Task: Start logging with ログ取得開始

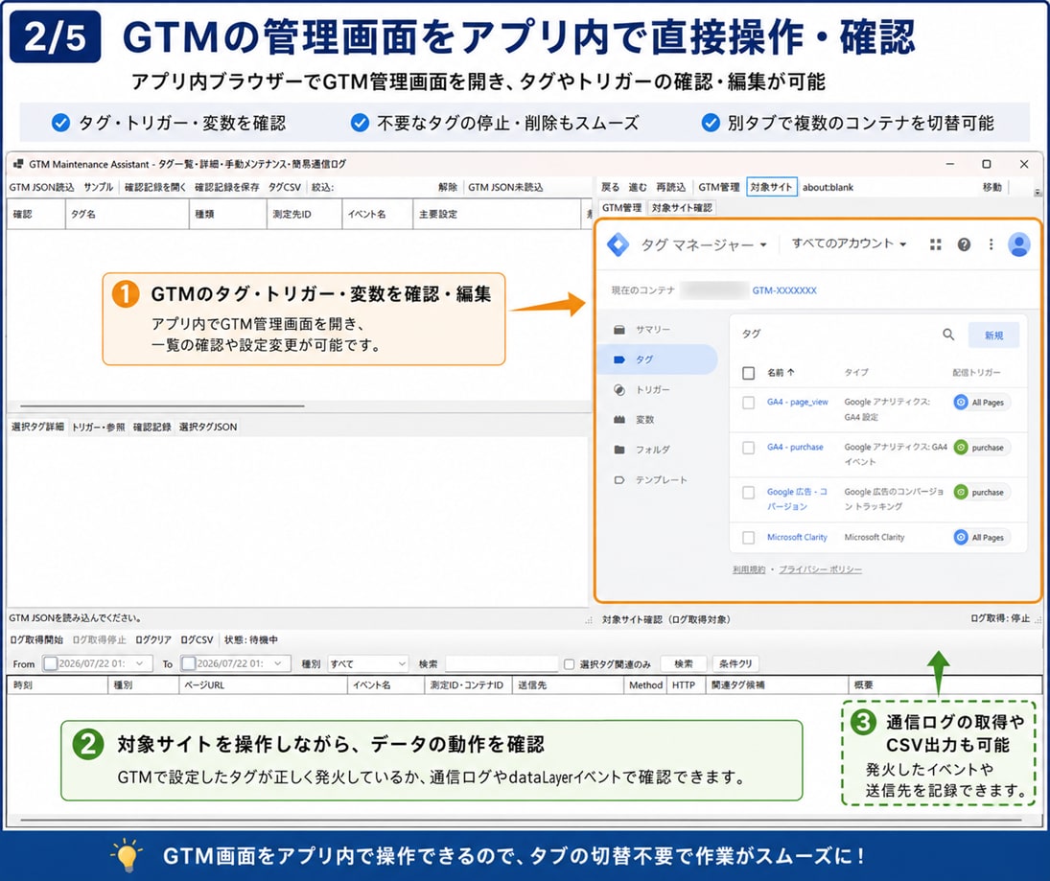Action: [x=36, y=640]
